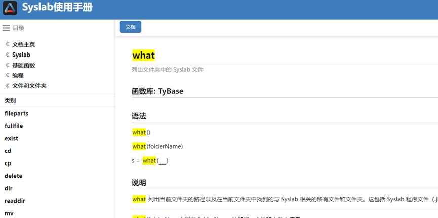Click the Syslab使用手册 header title
The width and height of the screenshot is (438, 218).
coord(57,7)
